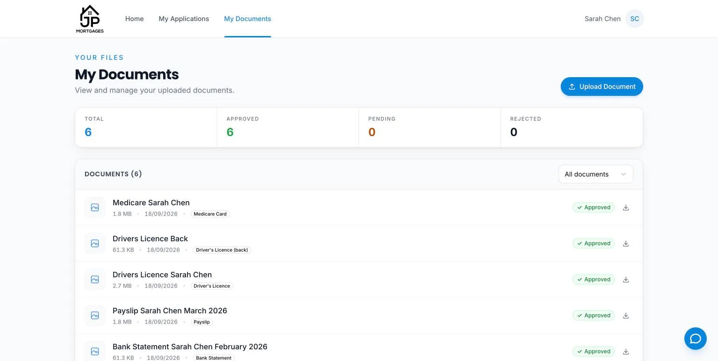Click the Medicare Card tag
The width and height of the screenshot is (718, 361).
[x=210, y=214]
